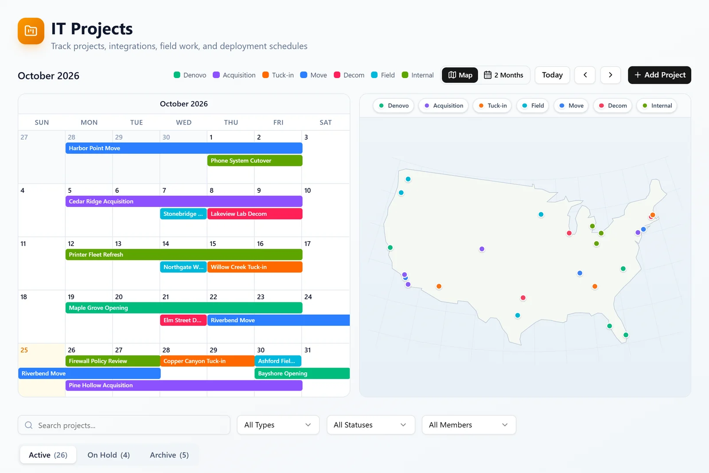The width and height of the screenshot is (709, 473).
Task: Click the magnifier icon in search box
Action: [29, 425]
